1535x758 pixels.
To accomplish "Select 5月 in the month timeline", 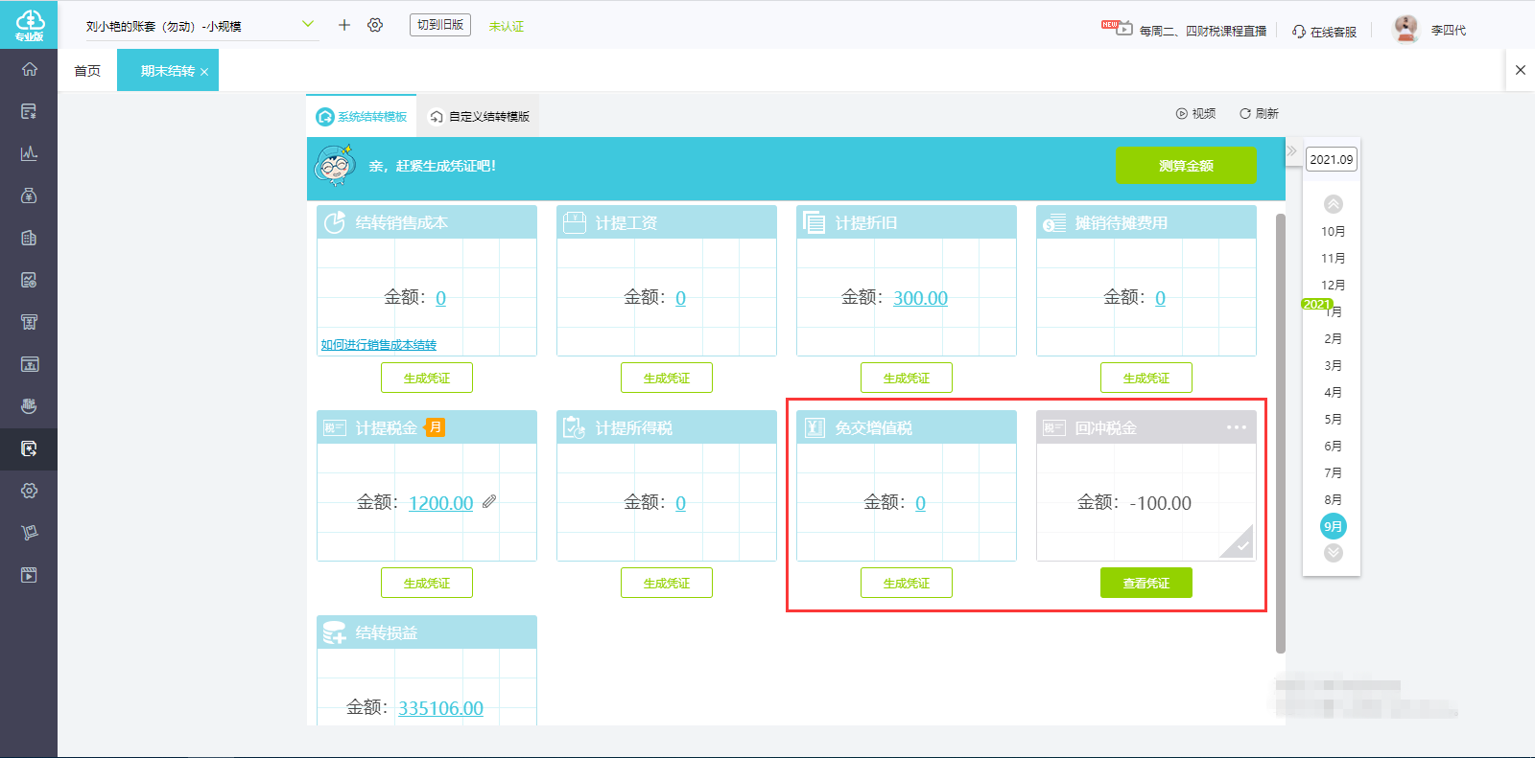I will click(x=1334, y=419).
